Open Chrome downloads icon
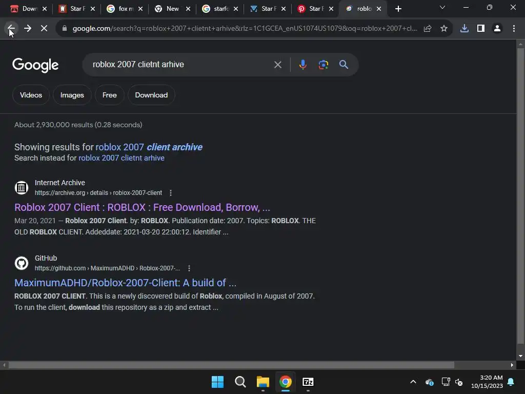This screenshot has height=394, width=525. tap(465, 29)
